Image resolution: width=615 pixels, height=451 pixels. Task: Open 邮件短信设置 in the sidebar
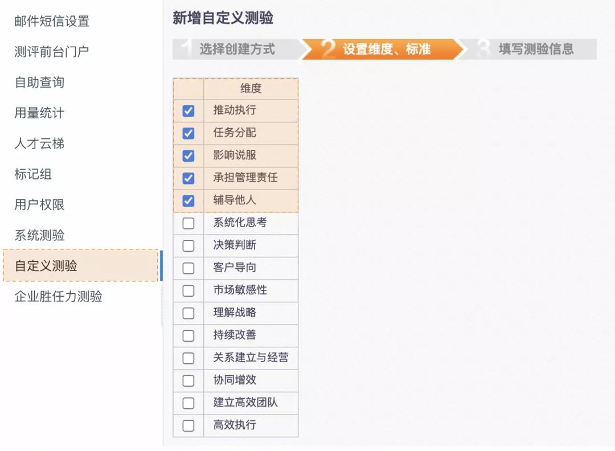coord(52,22)
